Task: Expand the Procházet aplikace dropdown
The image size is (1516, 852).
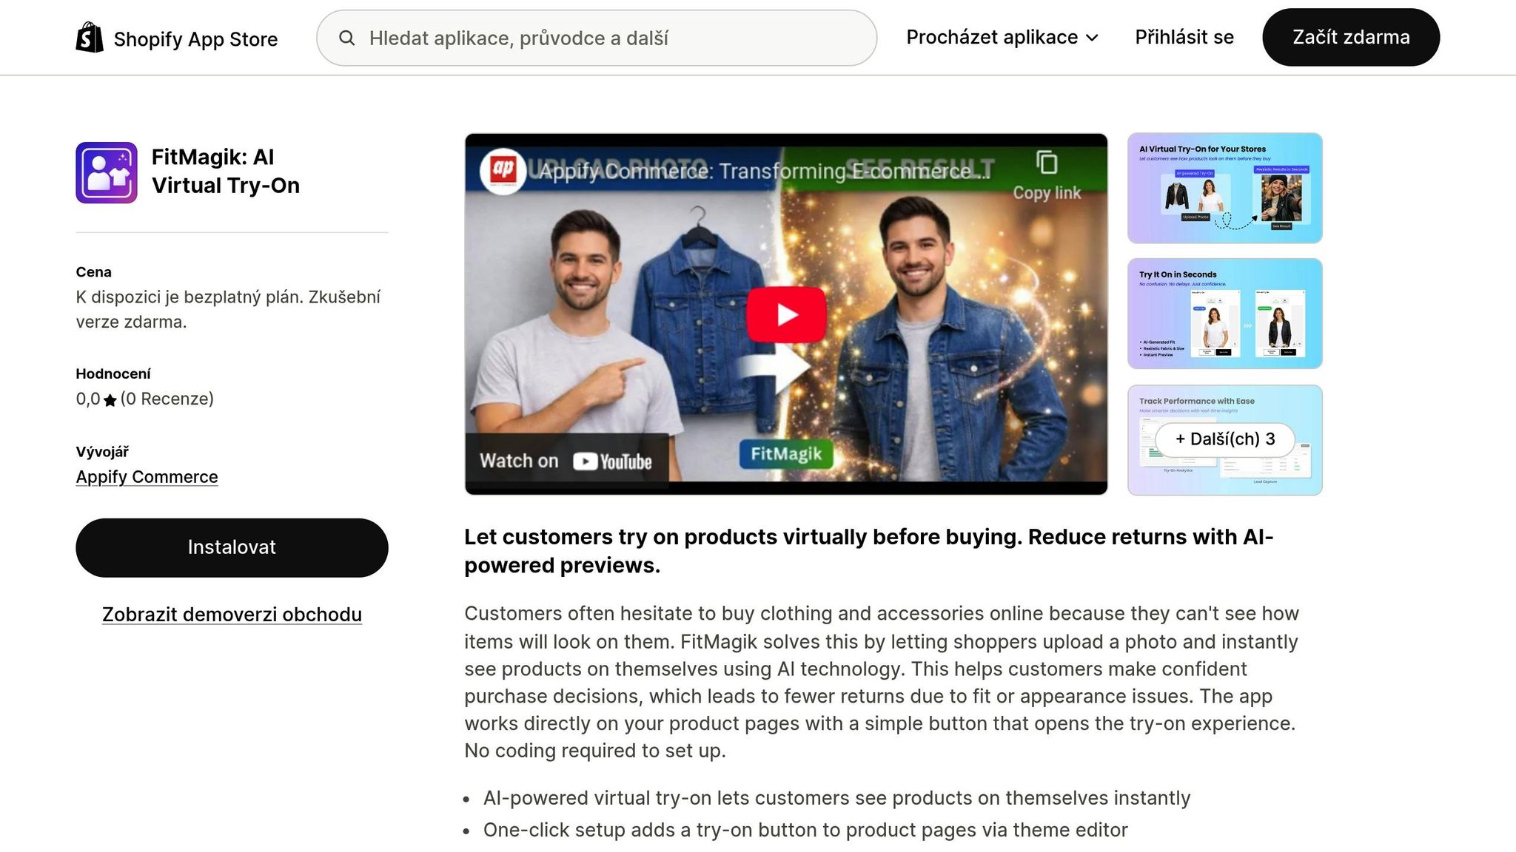Action: (992, 38)
